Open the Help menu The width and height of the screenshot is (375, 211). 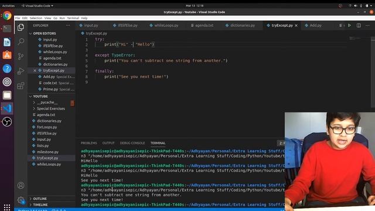click(84, 18)
